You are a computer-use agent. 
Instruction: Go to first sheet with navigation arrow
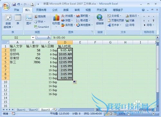pyautogui.click(x=4, y=110)
